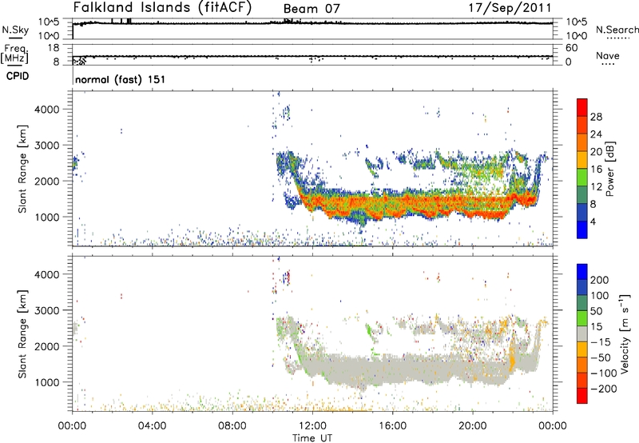The height and width of the screenshot is (443, 639).
Task: Click the Slant Range label of velocity panel
Action: 22,334
